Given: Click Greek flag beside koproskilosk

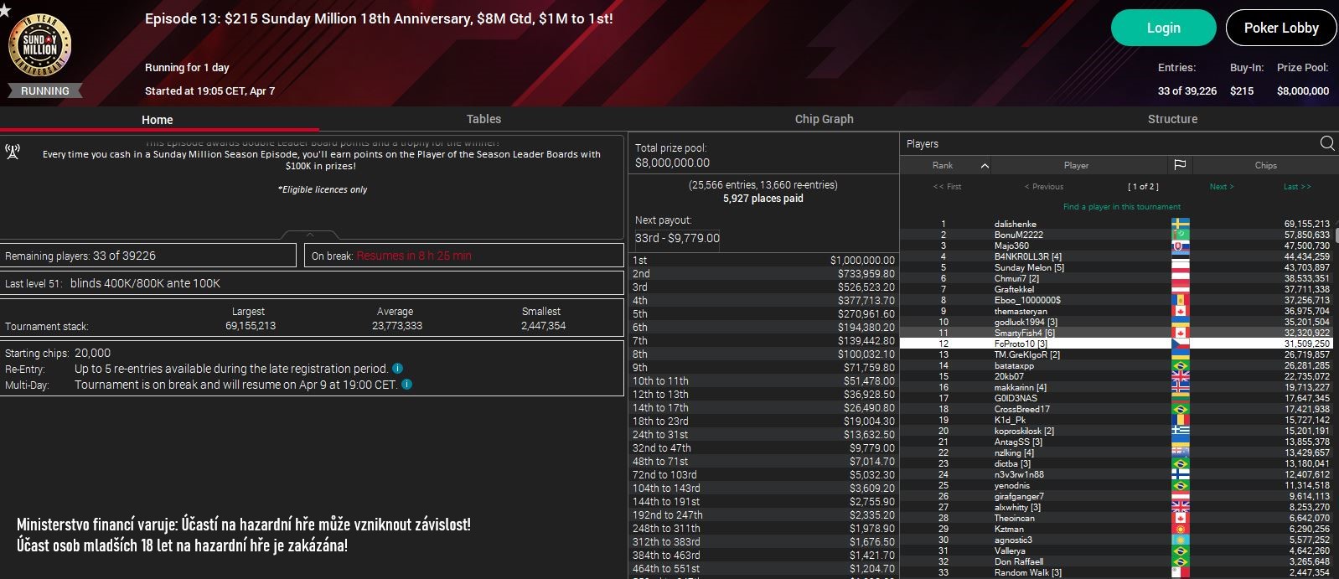Looking at the screenshot, I should coord(1180,431).
